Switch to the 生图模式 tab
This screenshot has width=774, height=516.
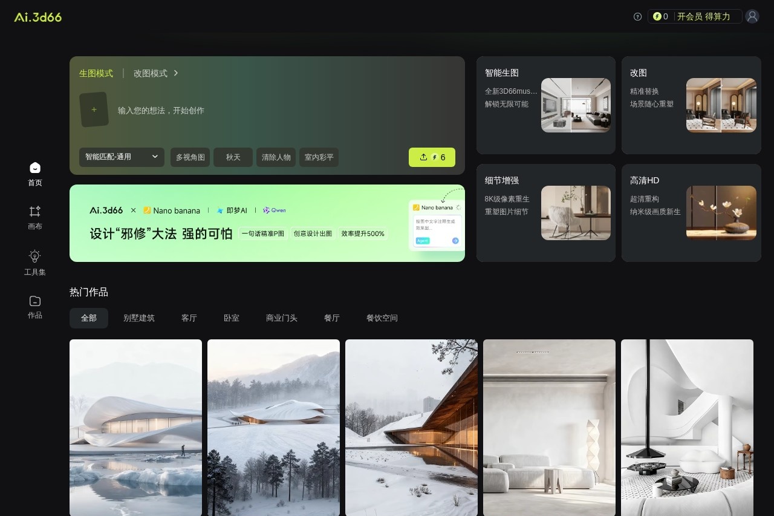tap(96, 73)
